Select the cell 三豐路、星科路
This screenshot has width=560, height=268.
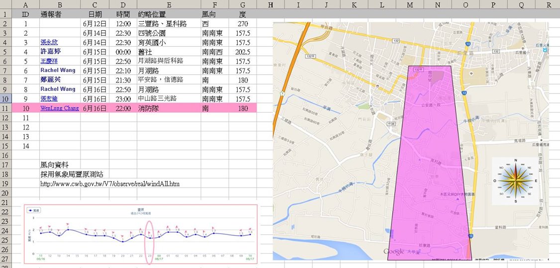click(x=169, y=24)
